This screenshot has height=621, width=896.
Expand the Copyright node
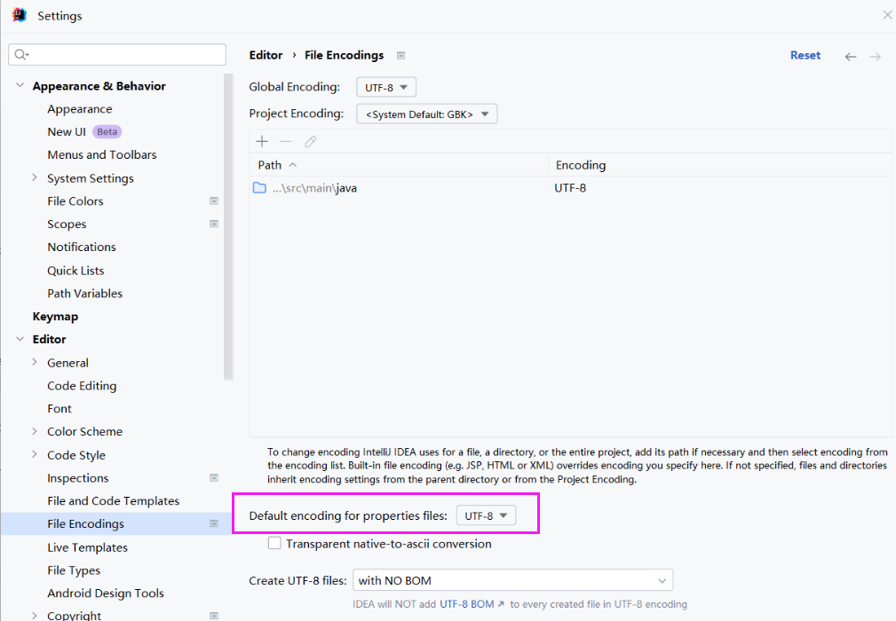click(x=35, y=616)
